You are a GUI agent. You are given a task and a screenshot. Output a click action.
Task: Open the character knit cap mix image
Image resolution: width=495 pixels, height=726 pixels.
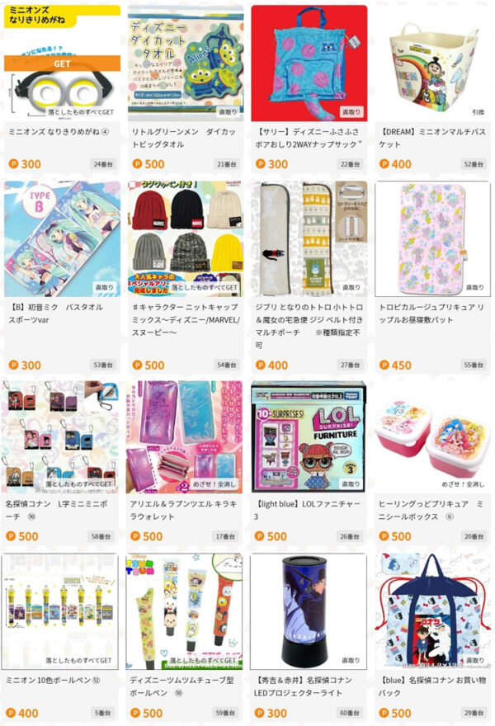pos(186,238)
